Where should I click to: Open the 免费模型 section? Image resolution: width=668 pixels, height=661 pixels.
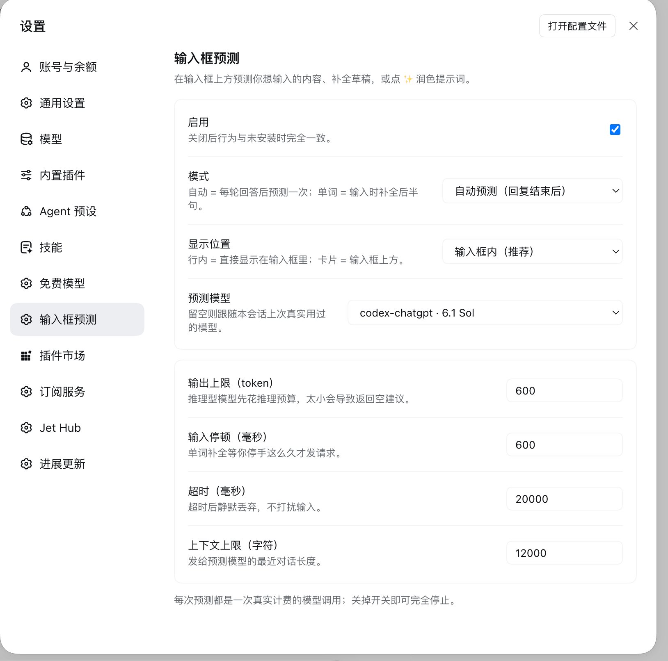tap(77, 284)
